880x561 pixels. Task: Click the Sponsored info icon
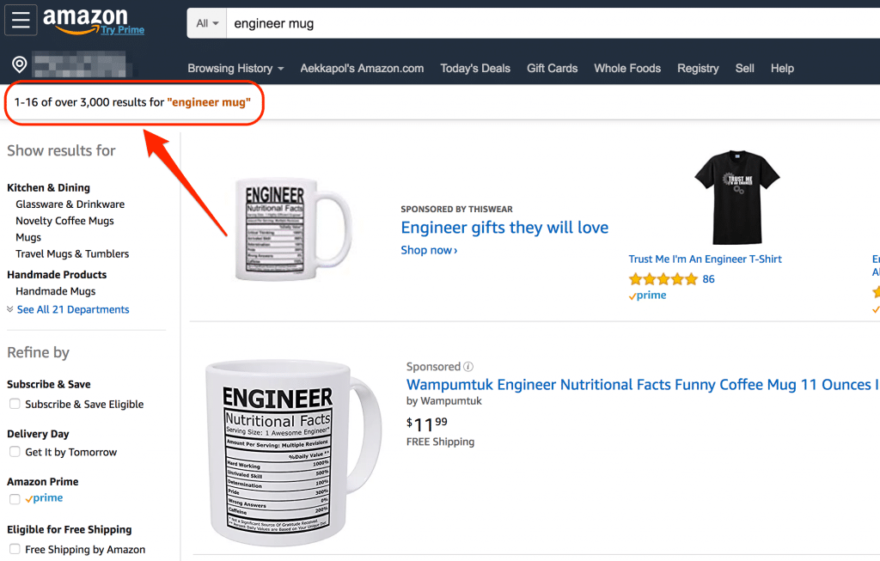[468, 367]
